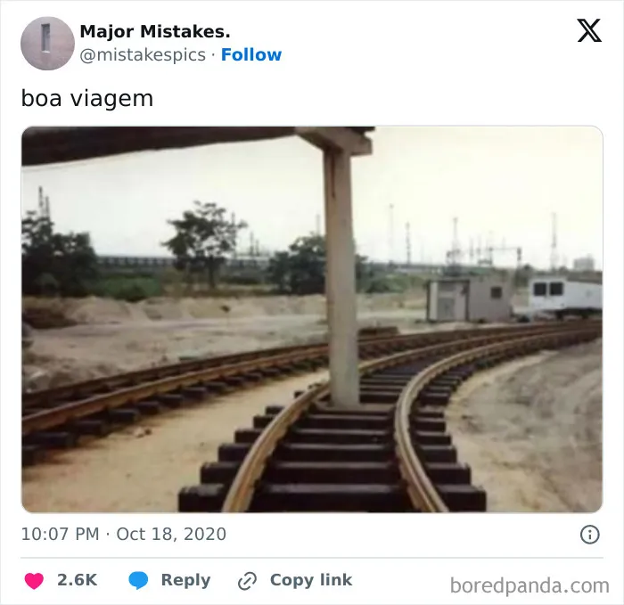Open the Oct 18, 2020 date
Viewport: 624px width, 605px height.
(x=171, y=534)
